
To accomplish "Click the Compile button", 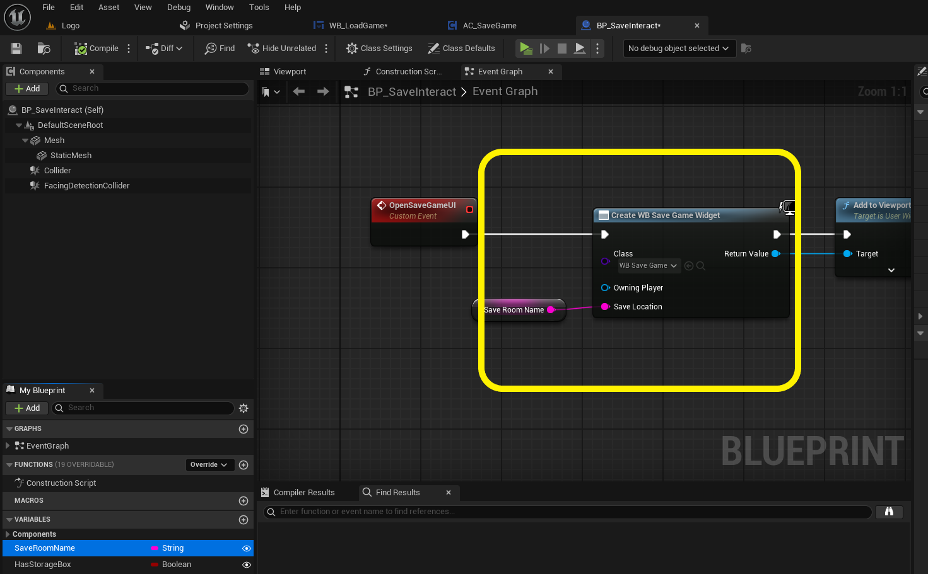I will [97, 49].
